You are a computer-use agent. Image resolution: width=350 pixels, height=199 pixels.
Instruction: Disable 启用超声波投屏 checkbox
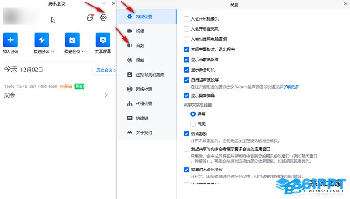coord(186,80)
